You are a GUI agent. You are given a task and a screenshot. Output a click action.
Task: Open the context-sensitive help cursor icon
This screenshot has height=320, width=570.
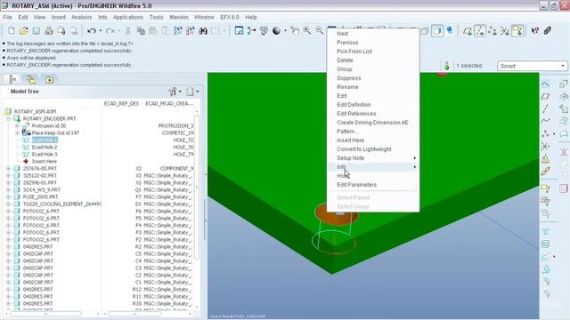pos(534,31)
